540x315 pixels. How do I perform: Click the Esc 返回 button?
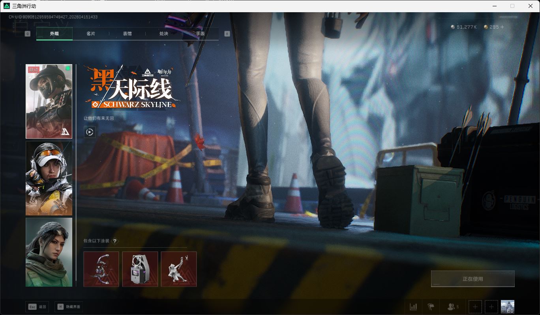pyautogui.click(x=37, y=307)
